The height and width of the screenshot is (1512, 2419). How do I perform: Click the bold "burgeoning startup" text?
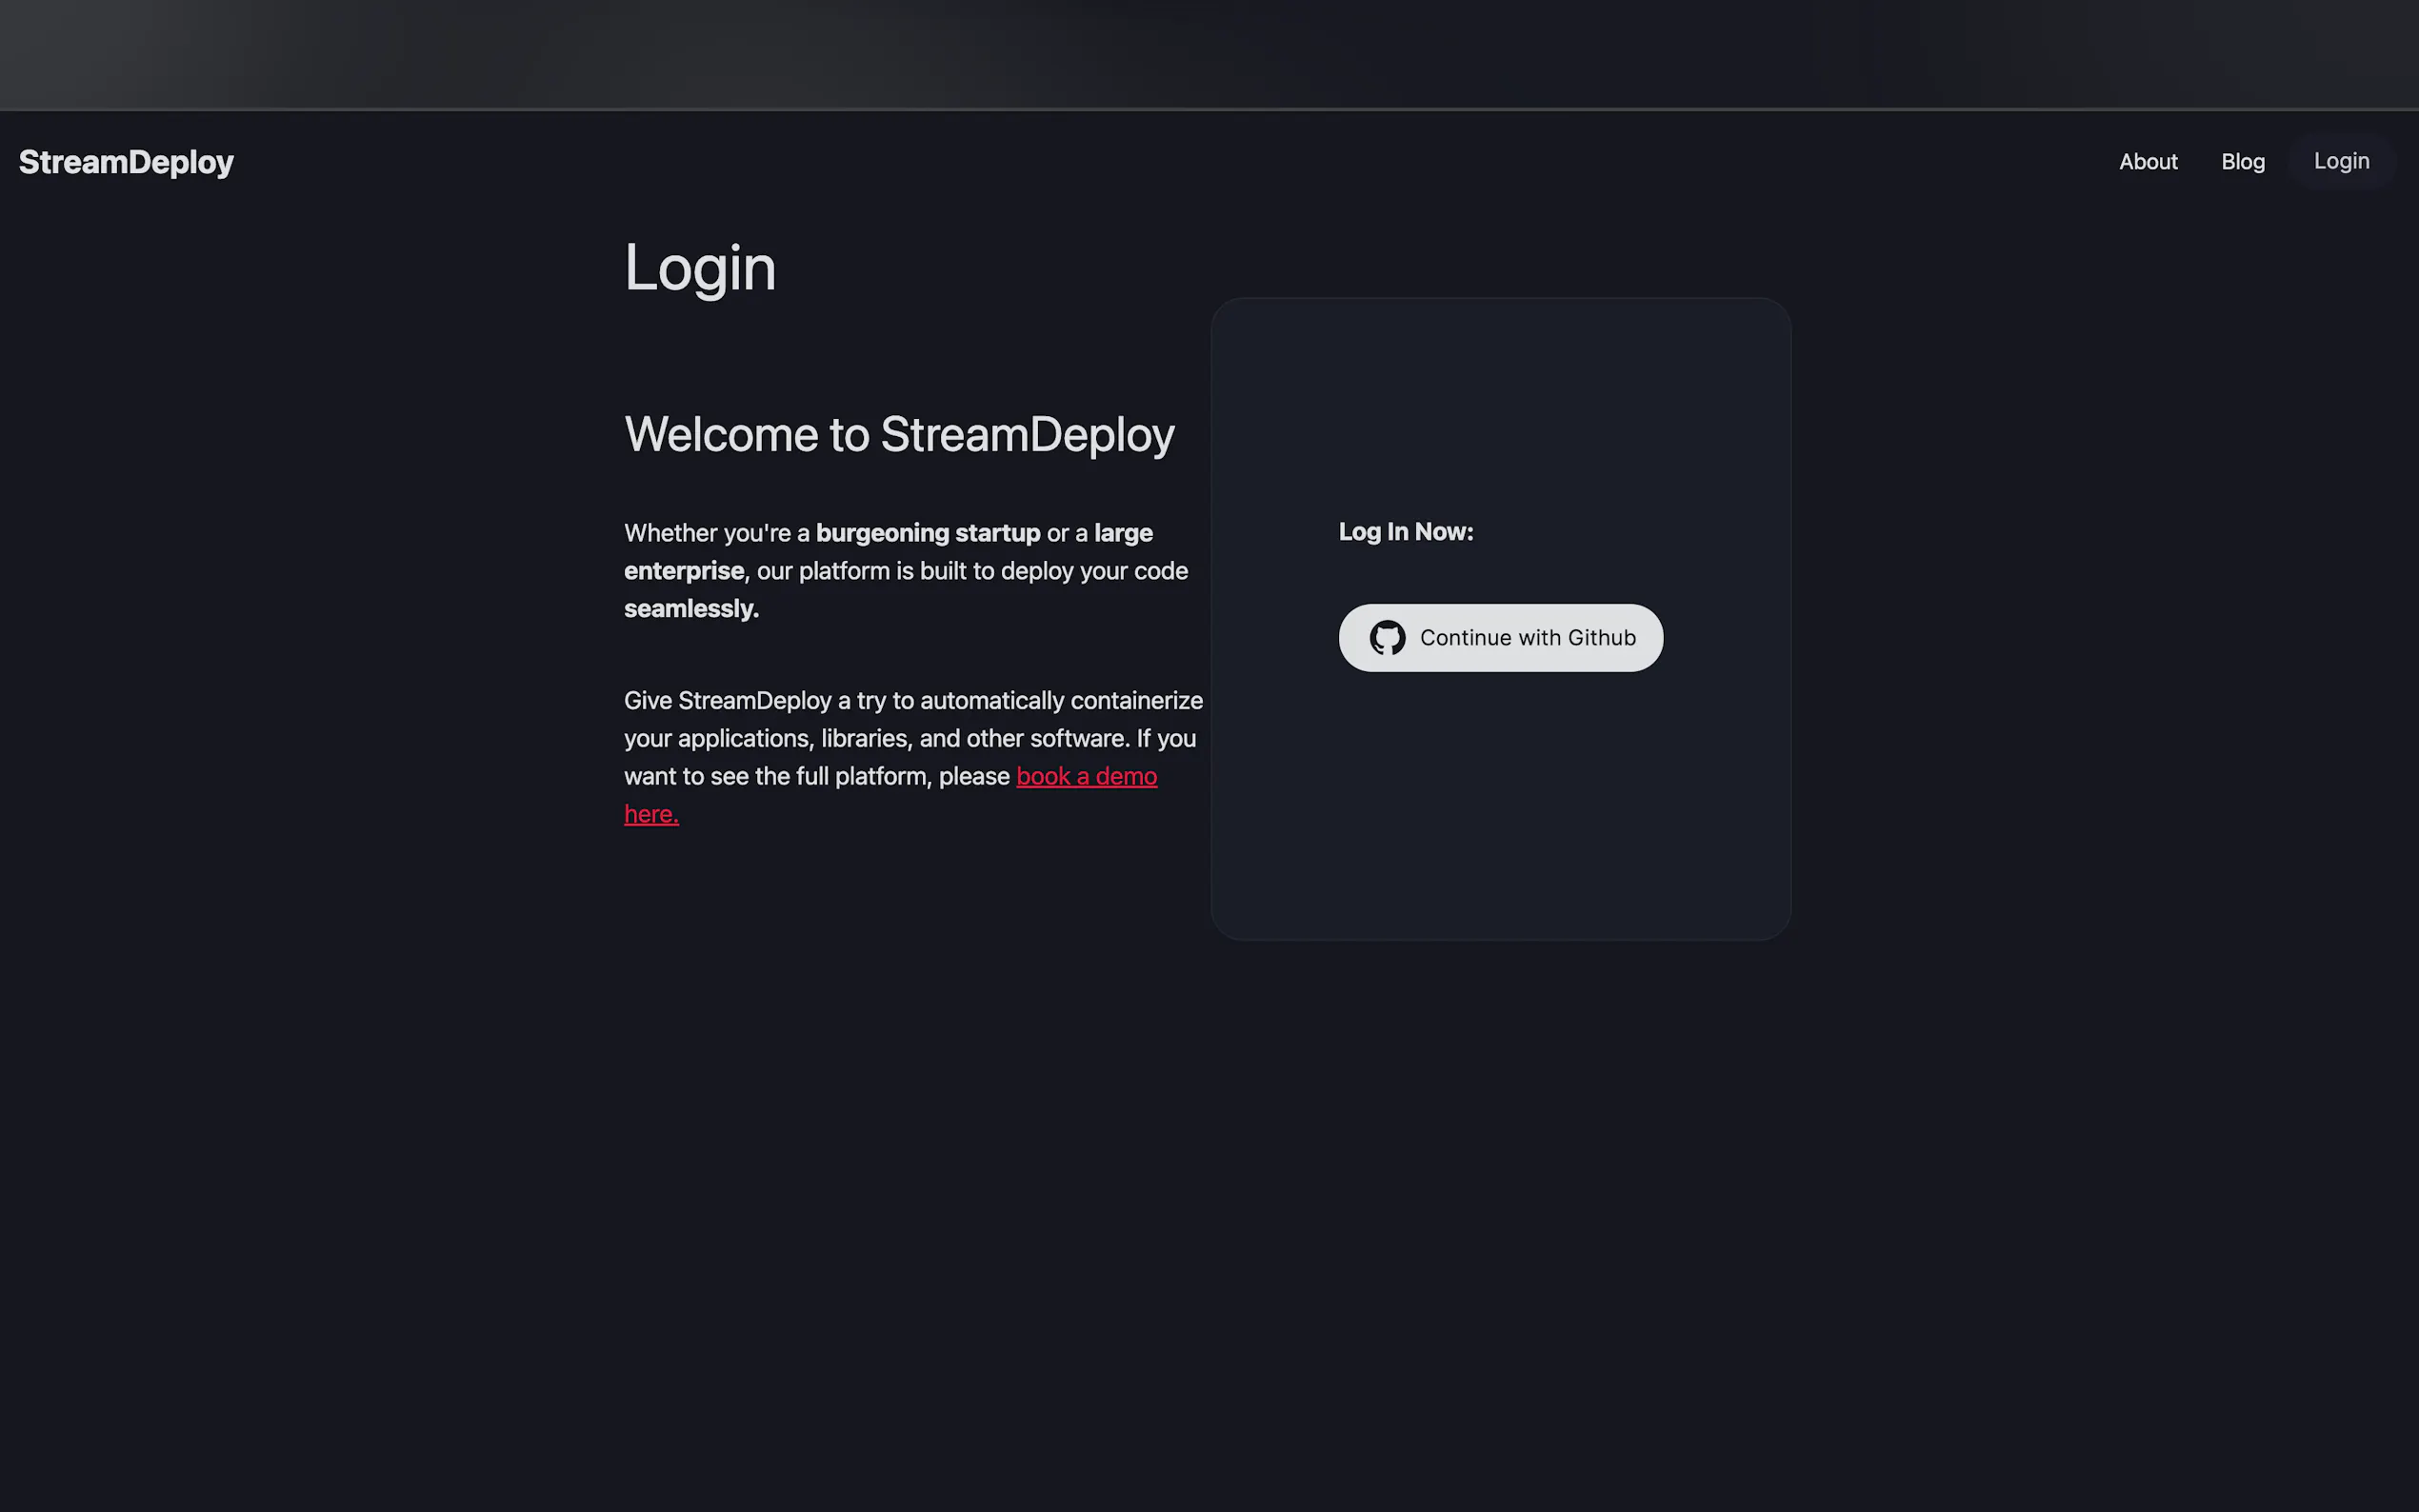(928, 533)
